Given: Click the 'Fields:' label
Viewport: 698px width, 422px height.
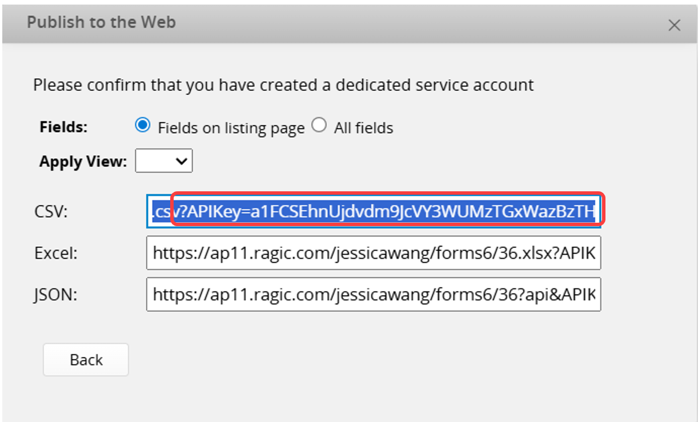Looking at the screenshot, I should [63, 127].
